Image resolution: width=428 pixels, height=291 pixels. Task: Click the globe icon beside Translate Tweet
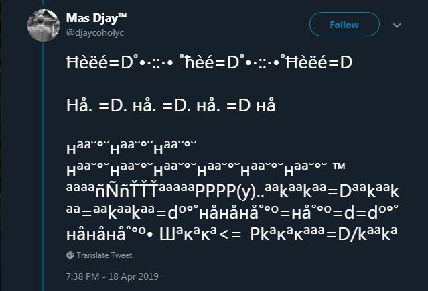coord(70,255)
